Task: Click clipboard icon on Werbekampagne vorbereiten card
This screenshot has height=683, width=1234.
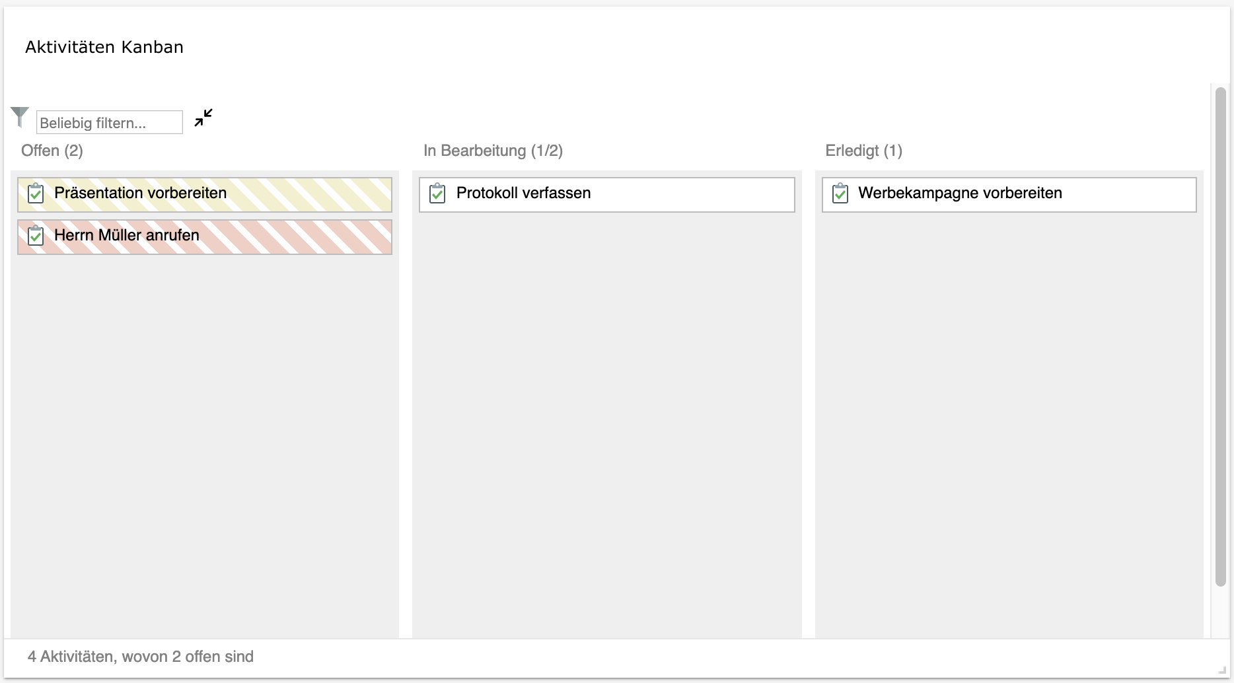Action: pyautogui.click(x=840, y=194)
